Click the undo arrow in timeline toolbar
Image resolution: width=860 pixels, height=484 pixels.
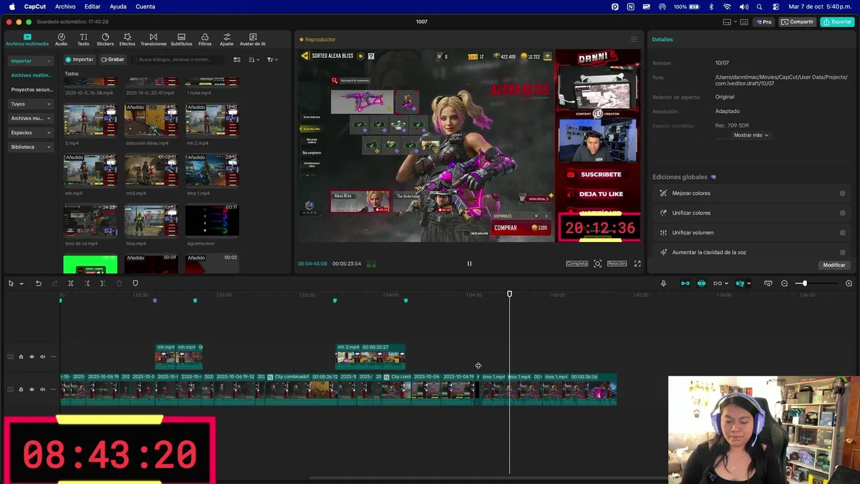[x=38, y=284]
